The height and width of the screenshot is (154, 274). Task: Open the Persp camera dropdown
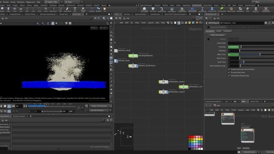[94, 28]
